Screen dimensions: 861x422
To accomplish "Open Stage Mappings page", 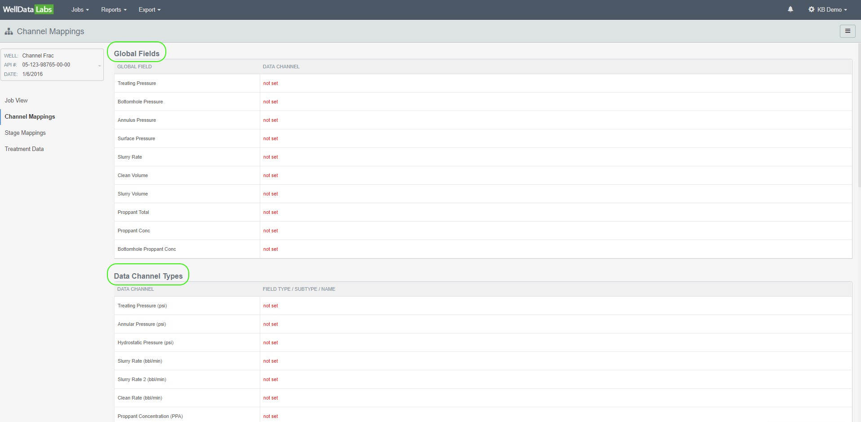I will coord(25,133).
